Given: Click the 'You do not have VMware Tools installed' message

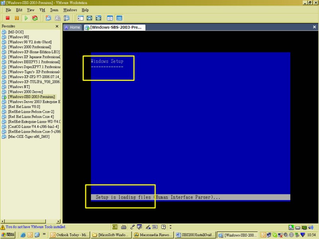Looking at the screenshot, I should 35,227.
